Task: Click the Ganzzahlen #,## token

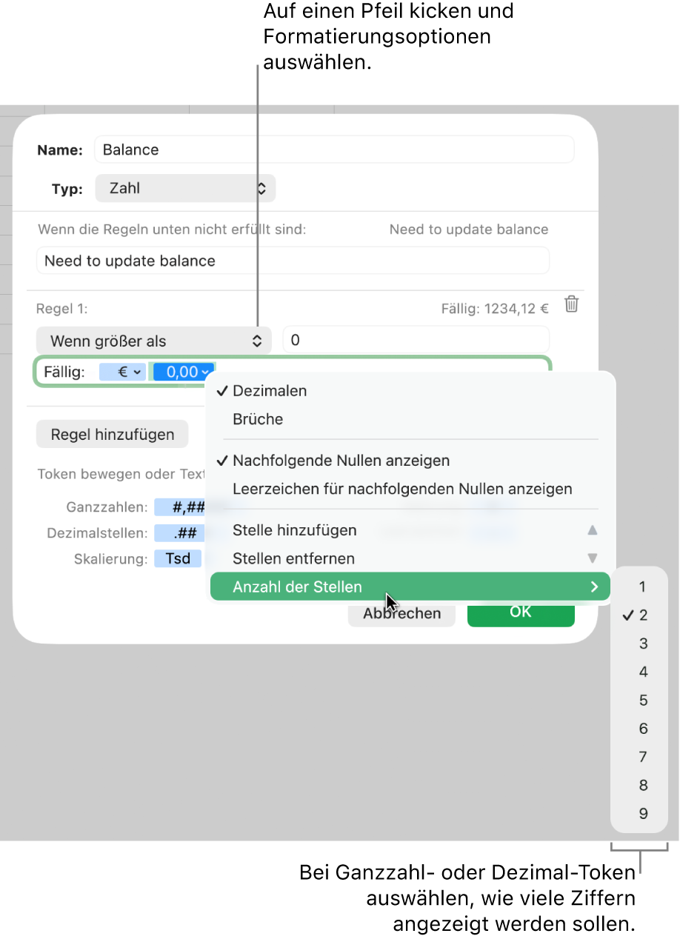Action: tap(181, 507)
